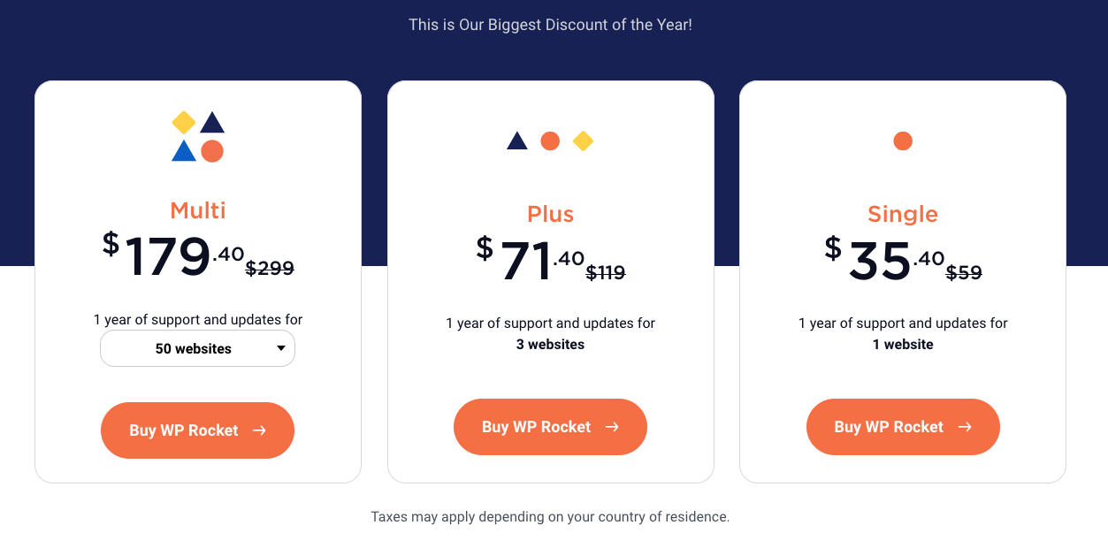Screen dimensions: 1108x548
Task: Expand website count selector on Multi plan
Action: [197, 348]
